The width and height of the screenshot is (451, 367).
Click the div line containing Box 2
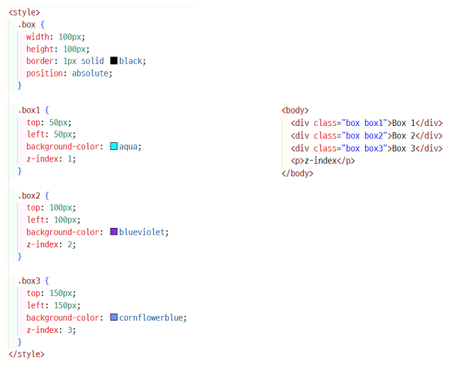[x=367, y=135]
